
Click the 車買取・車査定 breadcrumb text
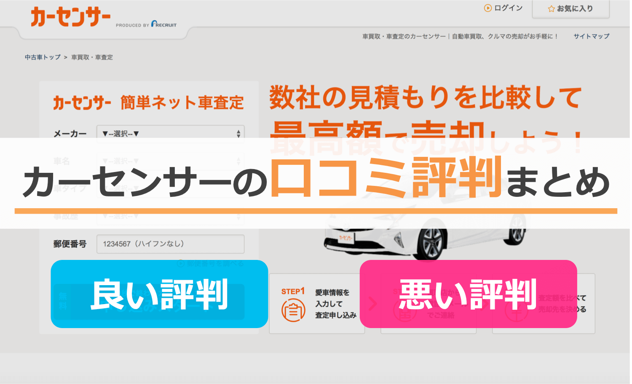[x=92, y=57]
